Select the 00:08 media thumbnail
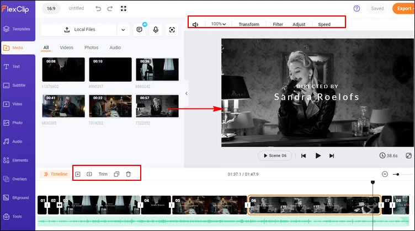The image size is (415, 231). [63, 69]
